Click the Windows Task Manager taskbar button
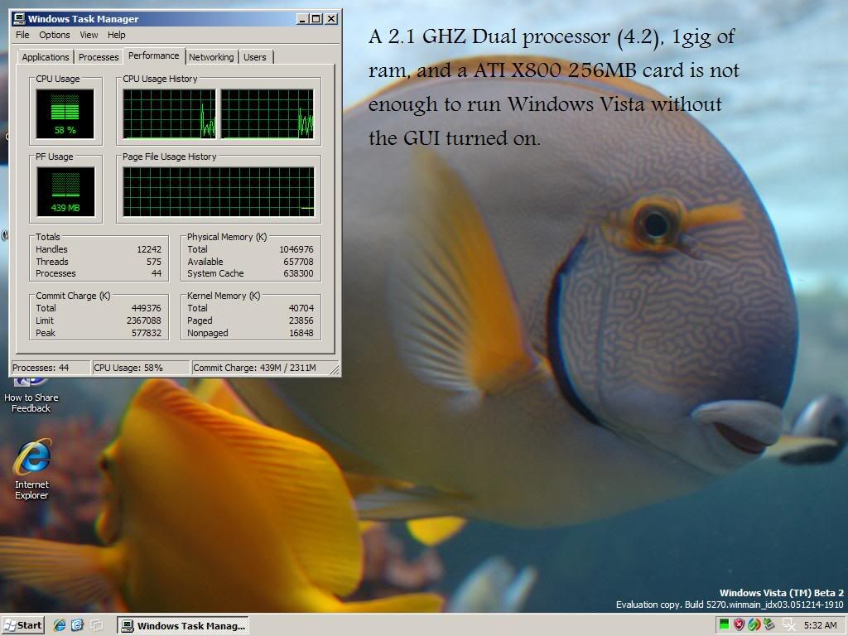The height and width of the screenshot is (636, 848). pos(183,626)
